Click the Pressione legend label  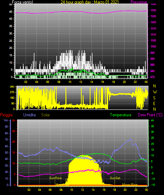(139, 2)
